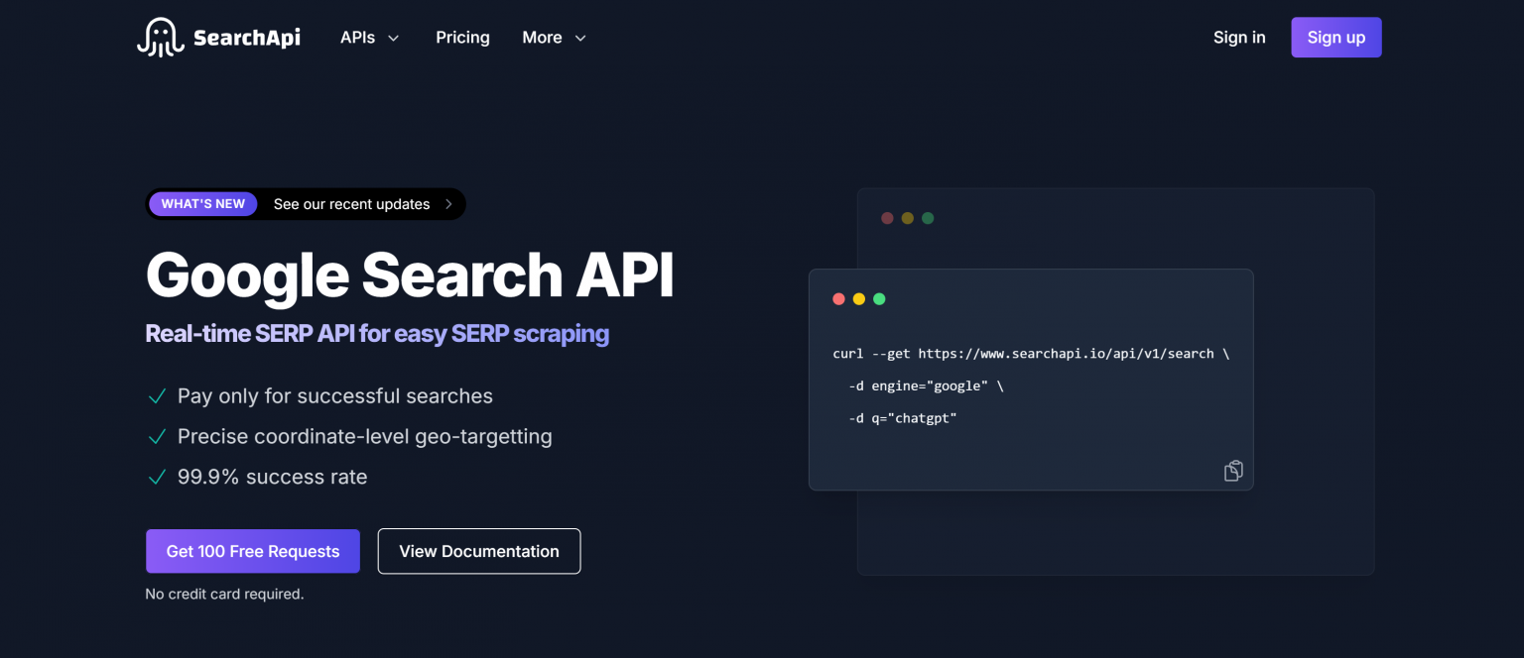Click the WHAT'S NEW badge

(x=203, y=204)
